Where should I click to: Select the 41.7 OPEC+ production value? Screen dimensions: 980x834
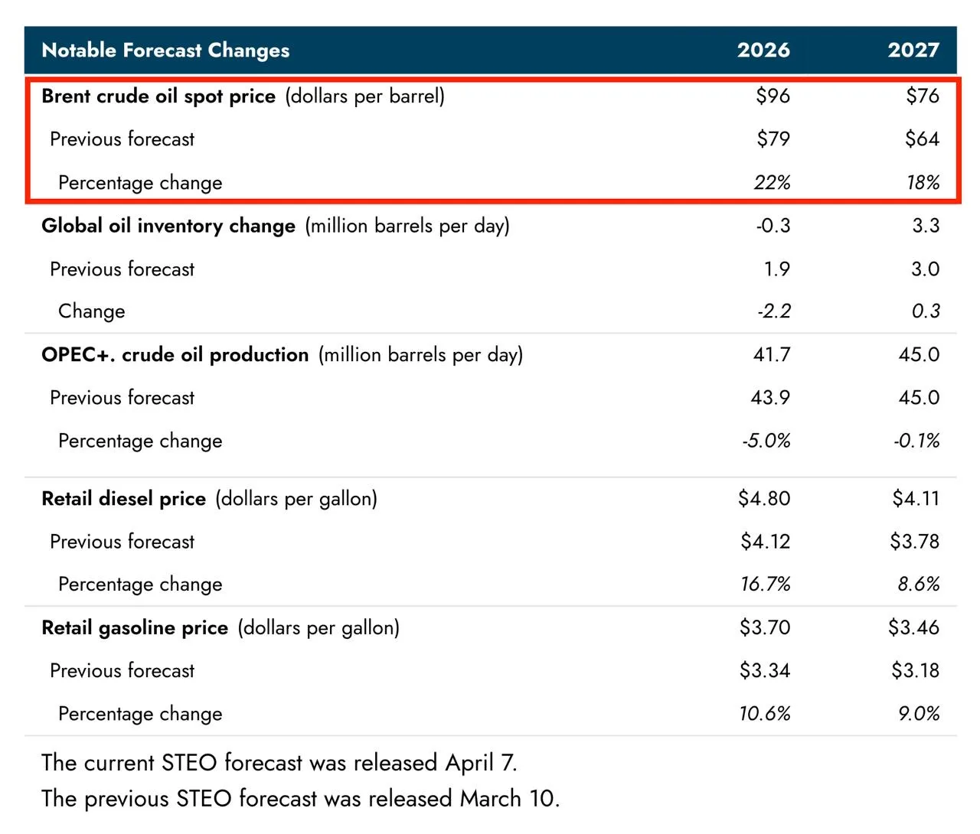pyautogui.click(x=771, y=355)
